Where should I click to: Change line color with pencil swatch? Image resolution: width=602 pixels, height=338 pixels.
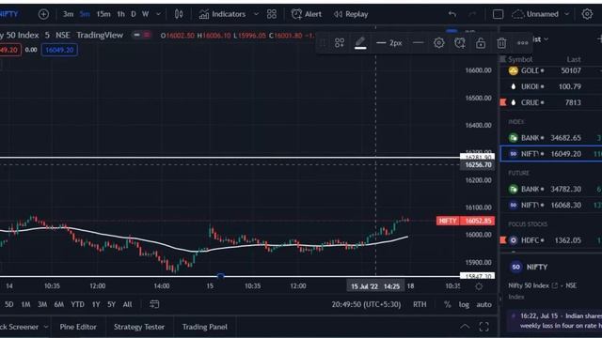tap(360, 43)
